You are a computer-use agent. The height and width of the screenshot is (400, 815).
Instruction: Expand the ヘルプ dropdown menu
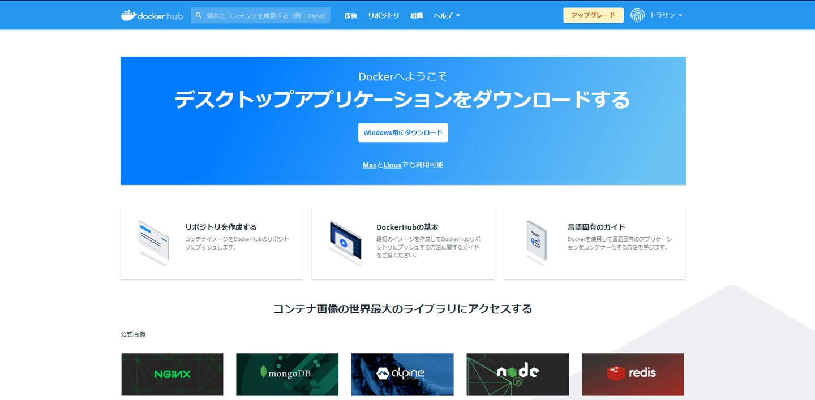447,16
